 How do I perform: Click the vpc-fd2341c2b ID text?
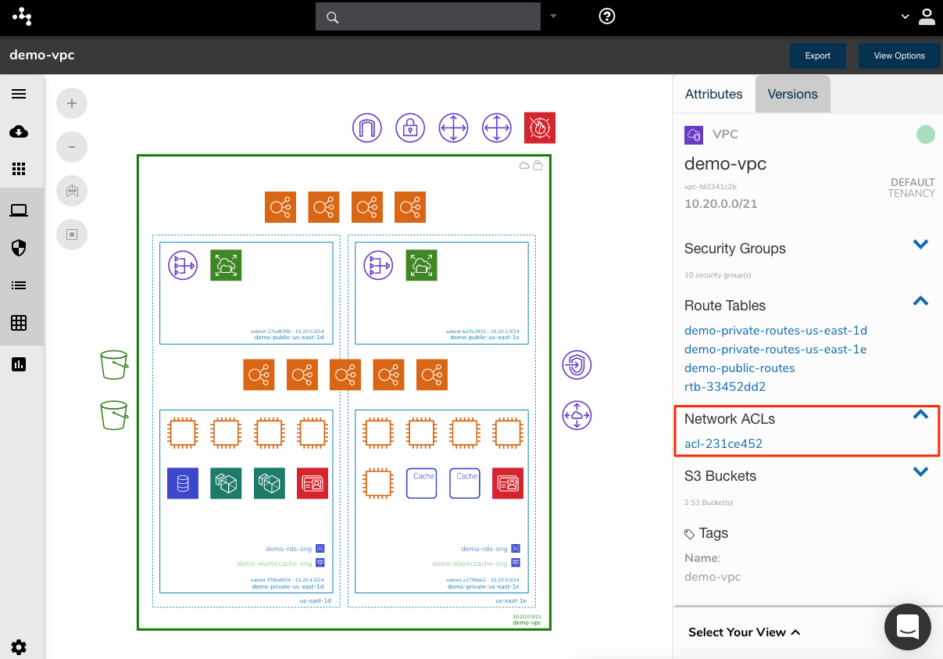(x=710, y=188)
